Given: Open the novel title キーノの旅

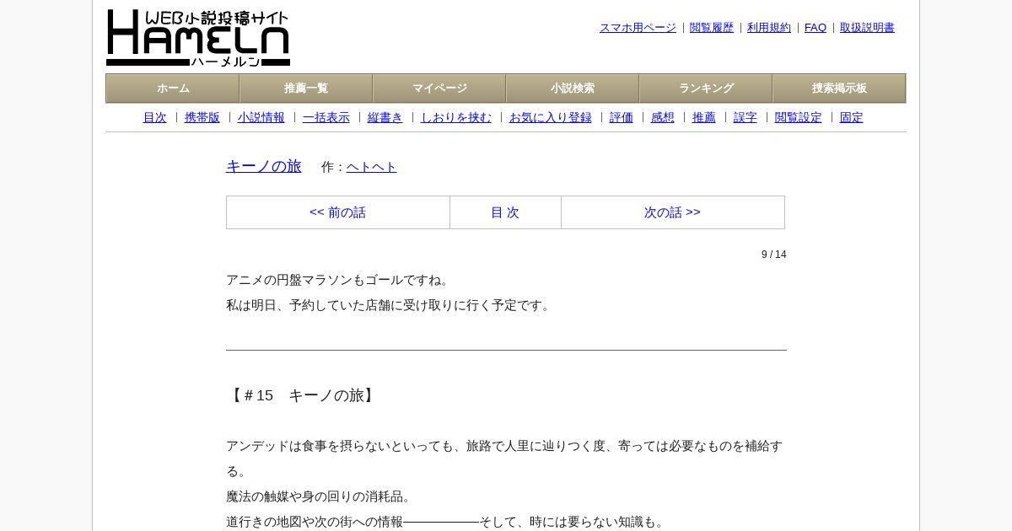Looking at the screenshot, I should (x=264, y=166).
